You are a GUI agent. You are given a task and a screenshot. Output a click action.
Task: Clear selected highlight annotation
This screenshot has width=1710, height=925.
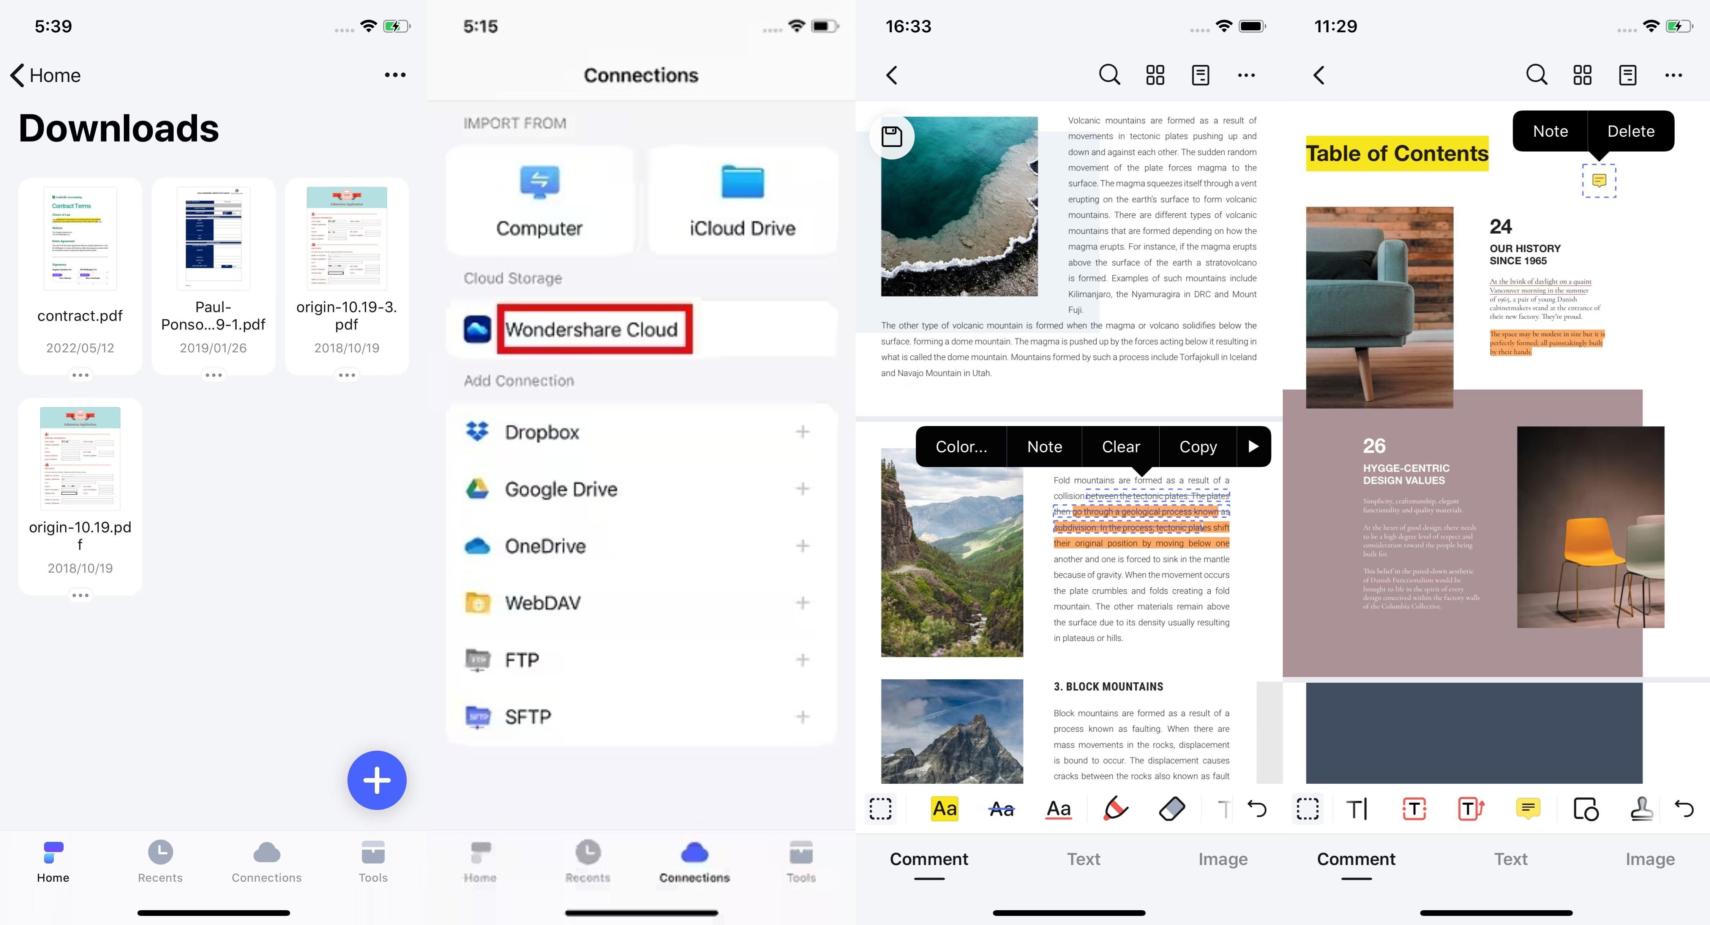pos(1120,445)
